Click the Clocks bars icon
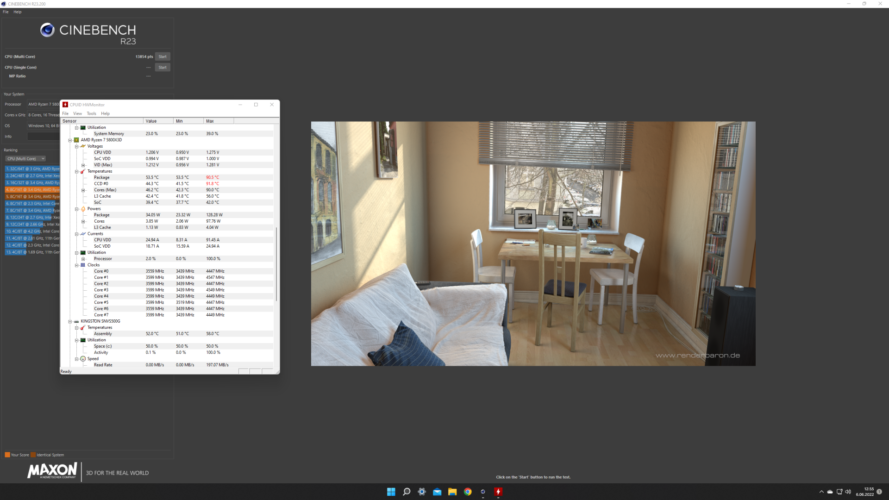 pyautogui.click(x=83, y=265)
